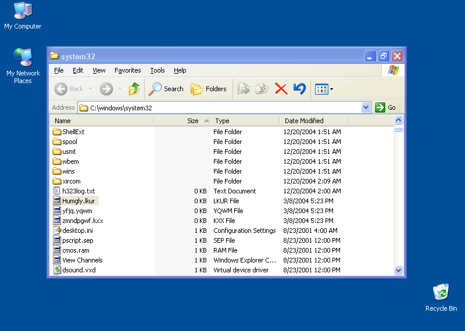Click '8/23/2001 4:00 AM' date cell

310,231
